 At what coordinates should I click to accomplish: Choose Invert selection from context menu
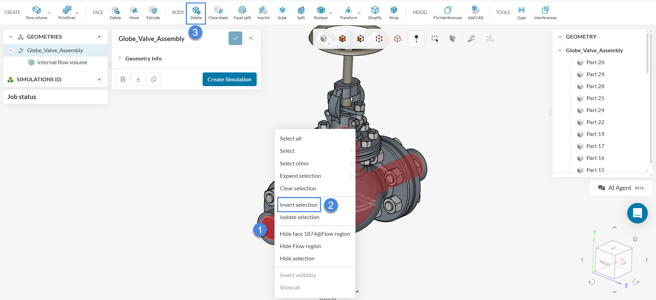(x=299, y=205)
